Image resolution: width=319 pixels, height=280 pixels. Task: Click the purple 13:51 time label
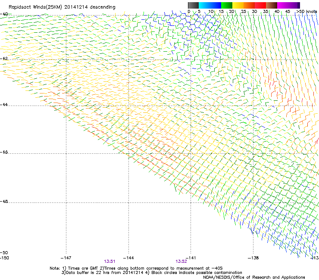point(109,261)
